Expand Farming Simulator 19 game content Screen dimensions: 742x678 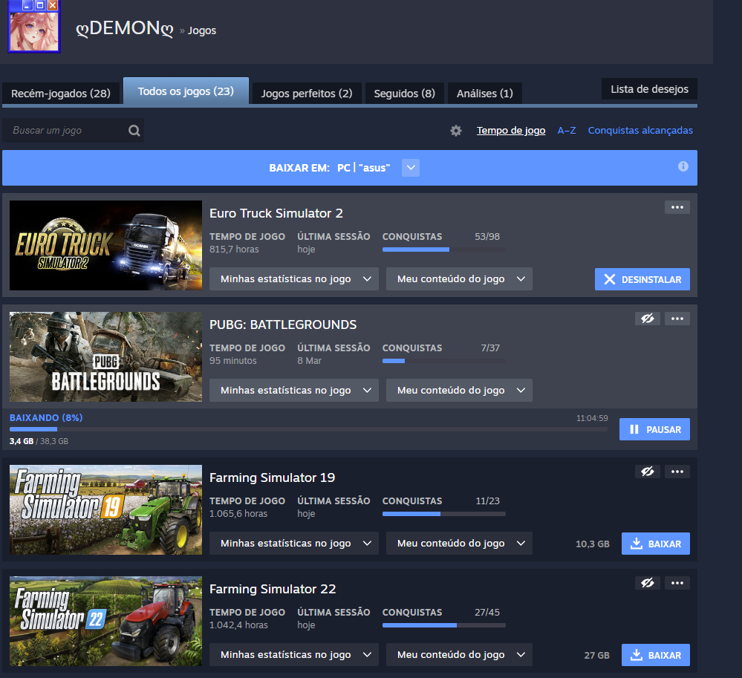click(x=459, y=543)
